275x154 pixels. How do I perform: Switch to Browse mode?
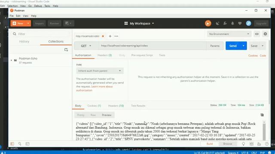tap(227, 144)
